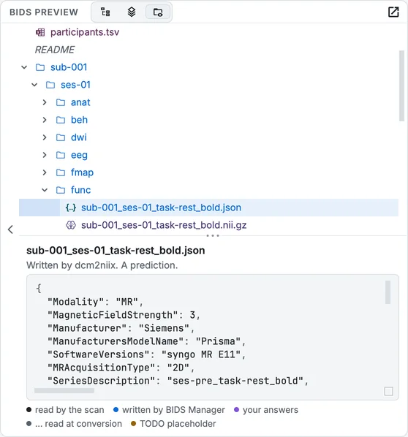The image size is (408, 437).
Task: Click the participants.tsv table icon
Action: pyautogui.click(x=40, y=32)
